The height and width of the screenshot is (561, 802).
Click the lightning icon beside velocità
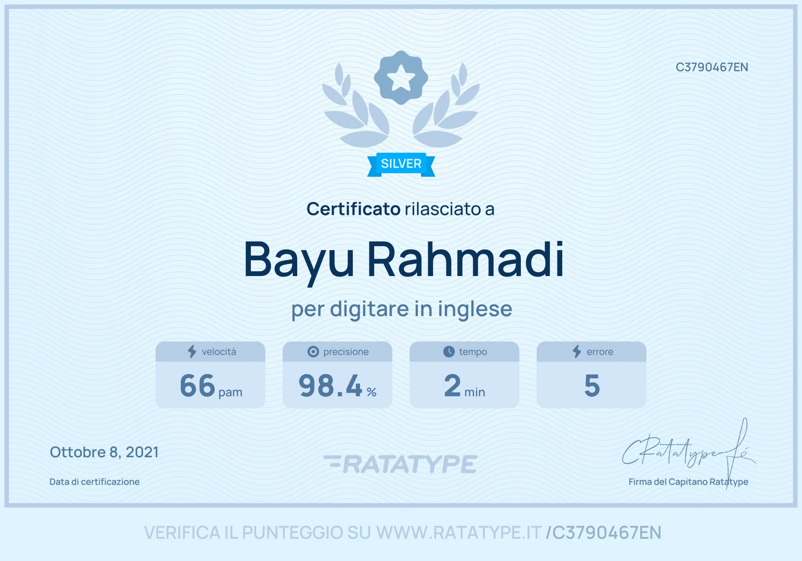coord(192,352)
